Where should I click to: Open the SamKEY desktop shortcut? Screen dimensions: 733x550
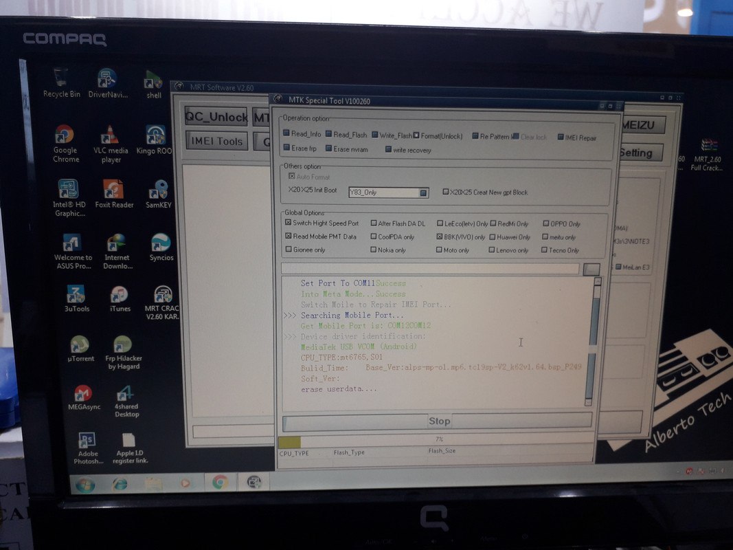point(159,194)
